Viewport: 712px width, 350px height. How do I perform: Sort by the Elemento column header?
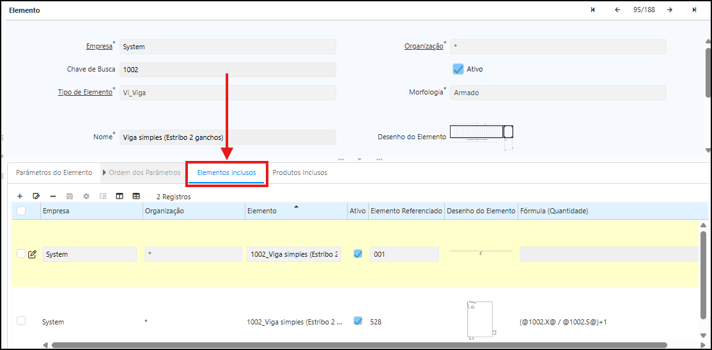262,211
